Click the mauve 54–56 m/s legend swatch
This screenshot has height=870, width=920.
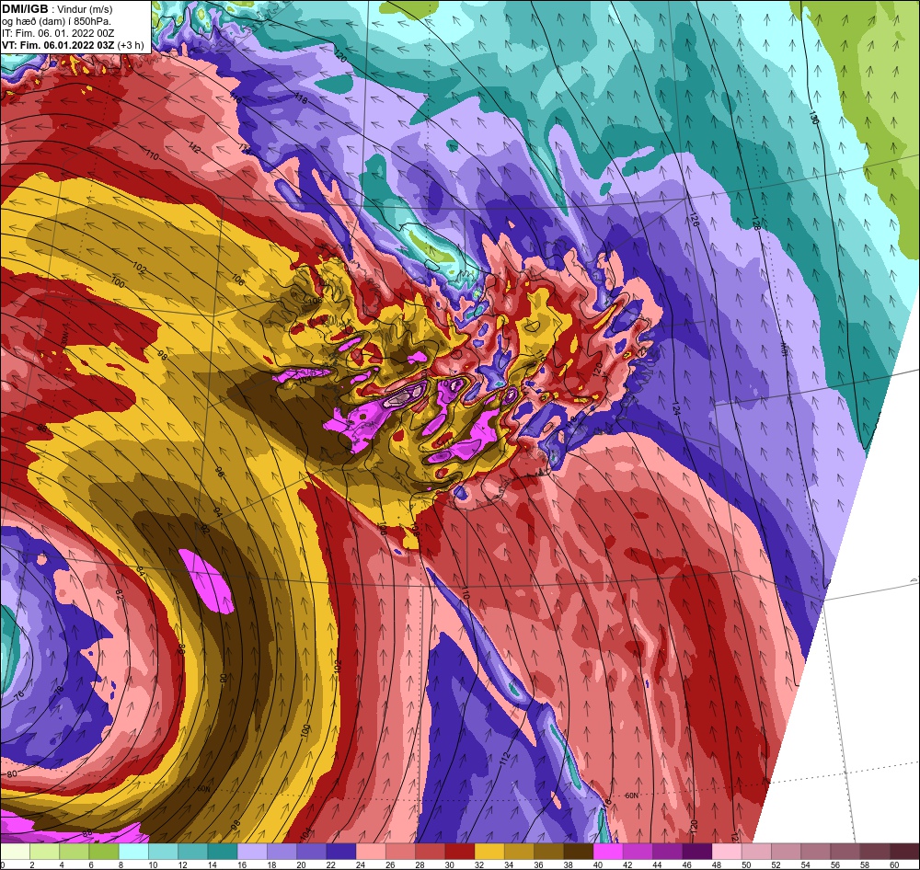point(815,852)
